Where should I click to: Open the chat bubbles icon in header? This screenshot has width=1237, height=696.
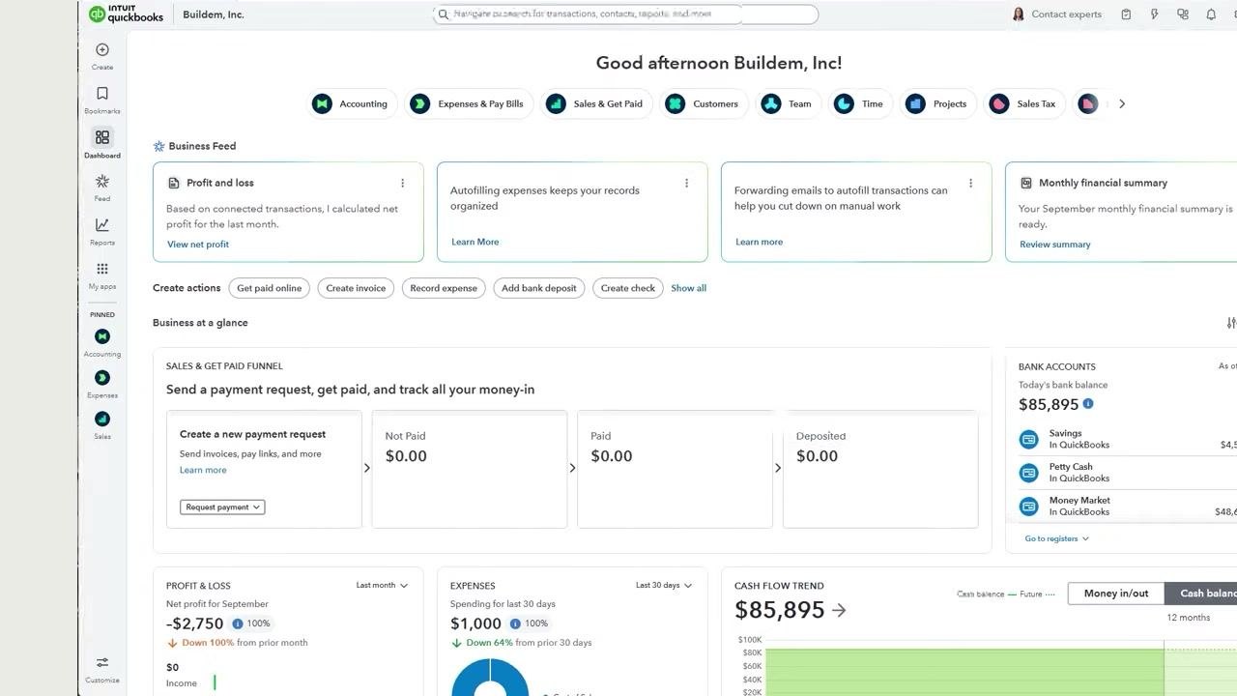pos(1183,14)
